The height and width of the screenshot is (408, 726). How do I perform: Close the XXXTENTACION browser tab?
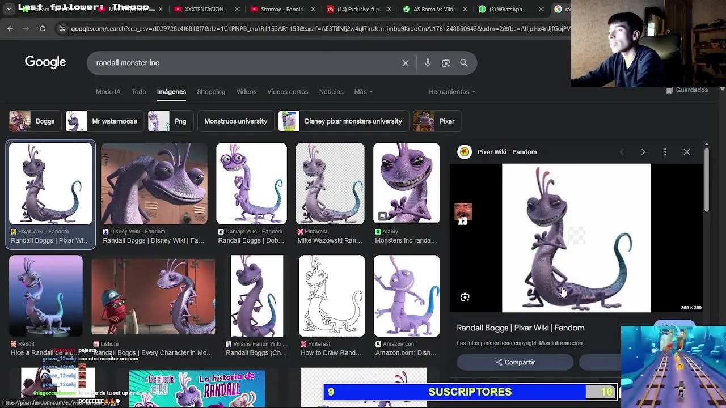237,9
